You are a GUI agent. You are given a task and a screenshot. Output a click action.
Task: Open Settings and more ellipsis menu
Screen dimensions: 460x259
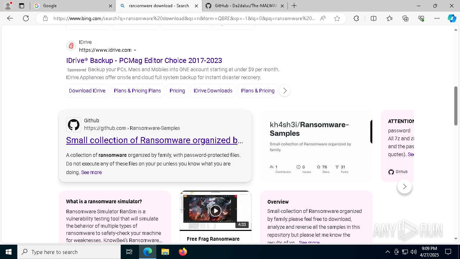pos(437,18)
